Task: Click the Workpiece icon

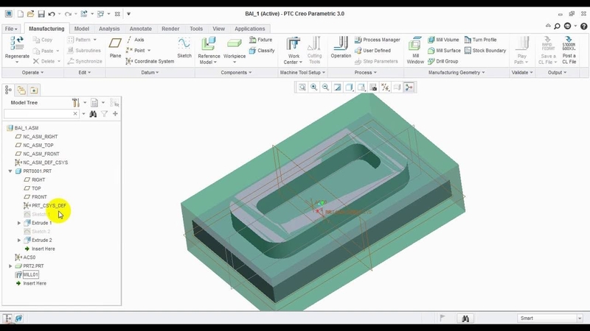Action: pos(234,43)
